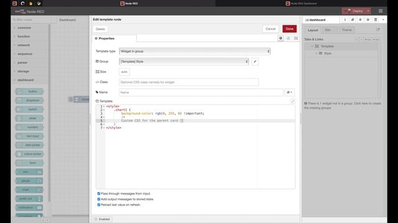Viewport: 398px width, 223px height.
Task: Toggle Pass through messages from input
Action: click(99, 194)
